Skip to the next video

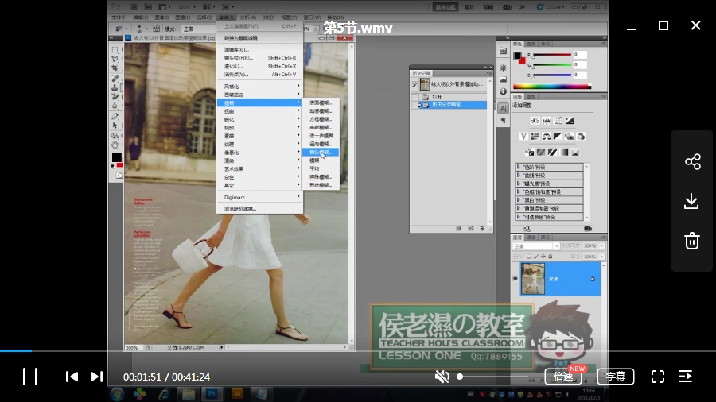pos(96,377)
